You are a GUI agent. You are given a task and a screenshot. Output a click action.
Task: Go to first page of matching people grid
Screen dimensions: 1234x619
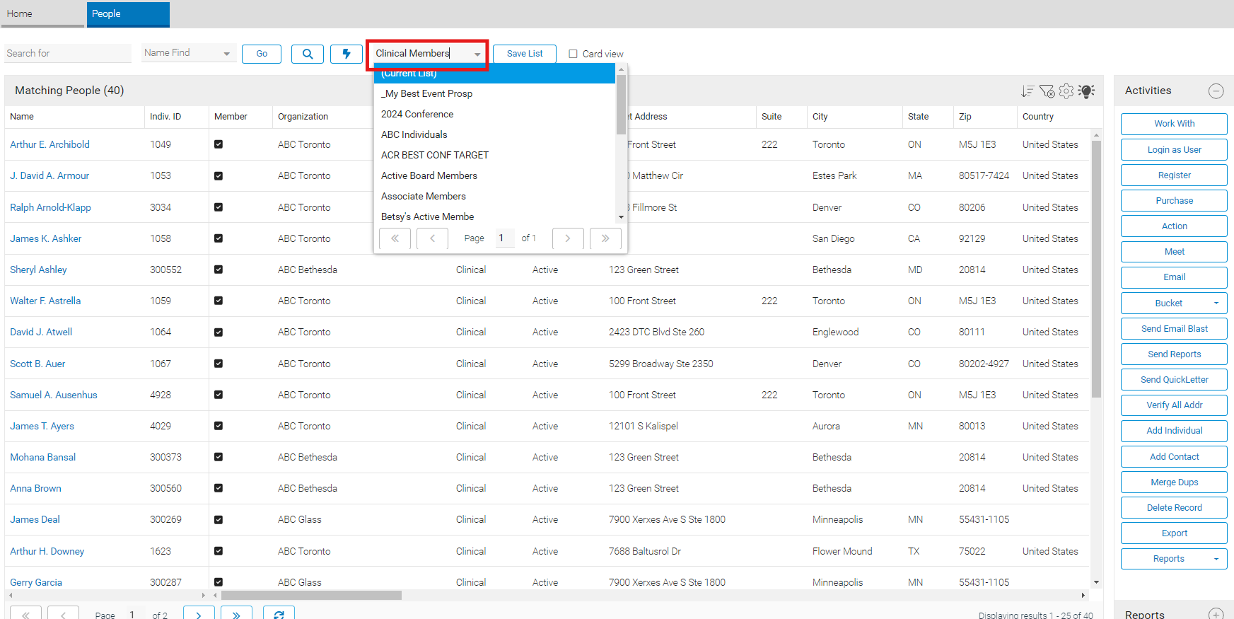tap(25, 614)
